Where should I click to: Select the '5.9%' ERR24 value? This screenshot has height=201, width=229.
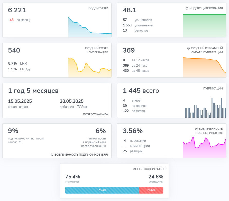(12, 69)
